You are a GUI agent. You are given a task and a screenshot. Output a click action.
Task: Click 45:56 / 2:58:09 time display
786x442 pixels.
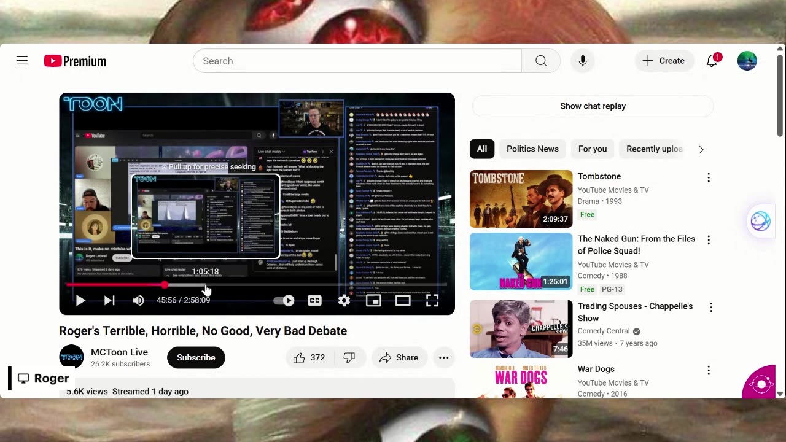coord(183,300)
